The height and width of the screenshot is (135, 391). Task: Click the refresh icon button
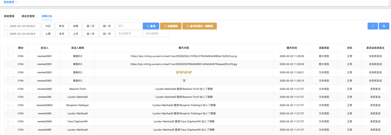pyautogui.click(x=373, y=26)
